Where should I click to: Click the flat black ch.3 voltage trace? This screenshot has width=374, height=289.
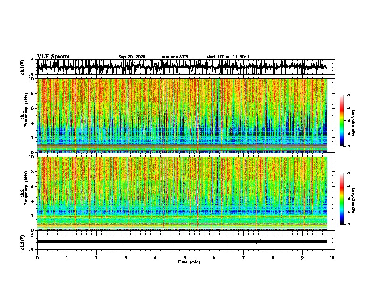pyautogui.click(x=182, y=242)
